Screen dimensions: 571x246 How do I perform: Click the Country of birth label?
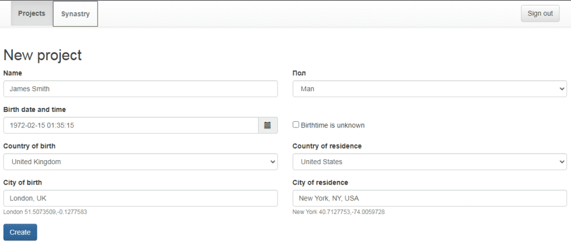coord(30,146)
